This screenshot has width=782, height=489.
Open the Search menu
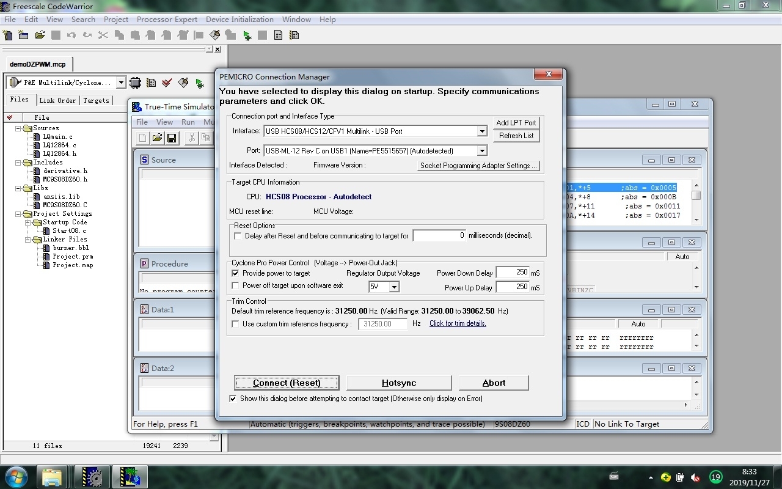click(83, 20)
